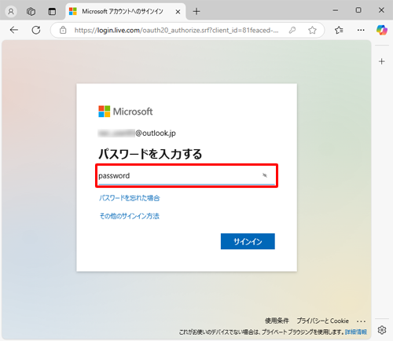
Task: Click the サインイン button
Action: (x=248, y=241)
